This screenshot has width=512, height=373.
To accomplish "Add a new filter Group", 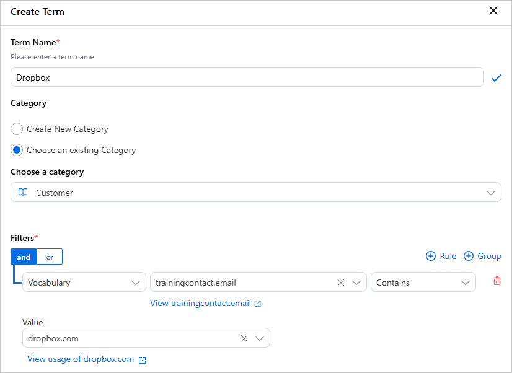I will [x=482, y=256].
